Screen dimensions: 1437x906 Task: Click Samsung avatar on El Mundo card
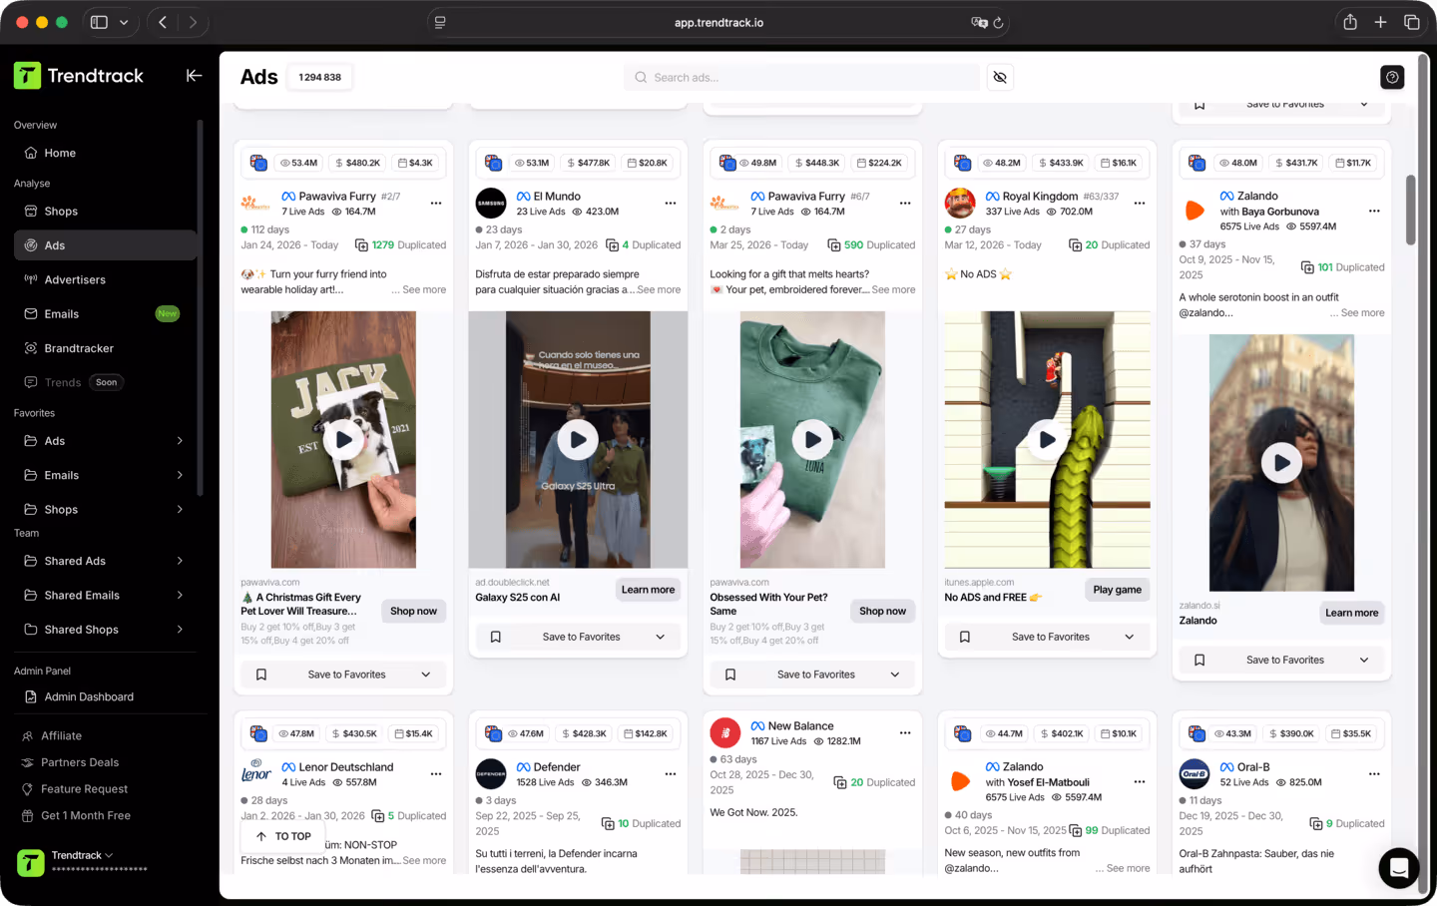click(x=491, y=204)
